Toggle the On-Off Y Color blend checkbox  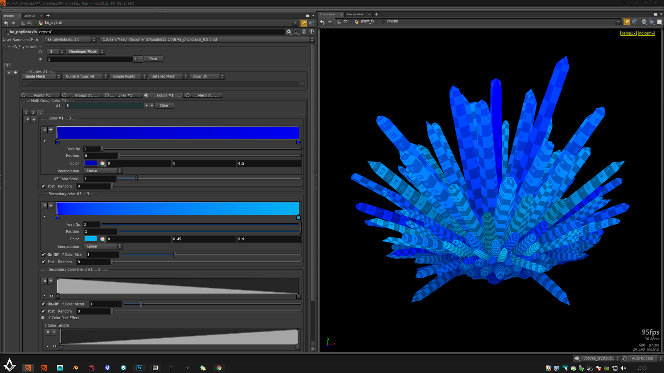click(44, 304)
